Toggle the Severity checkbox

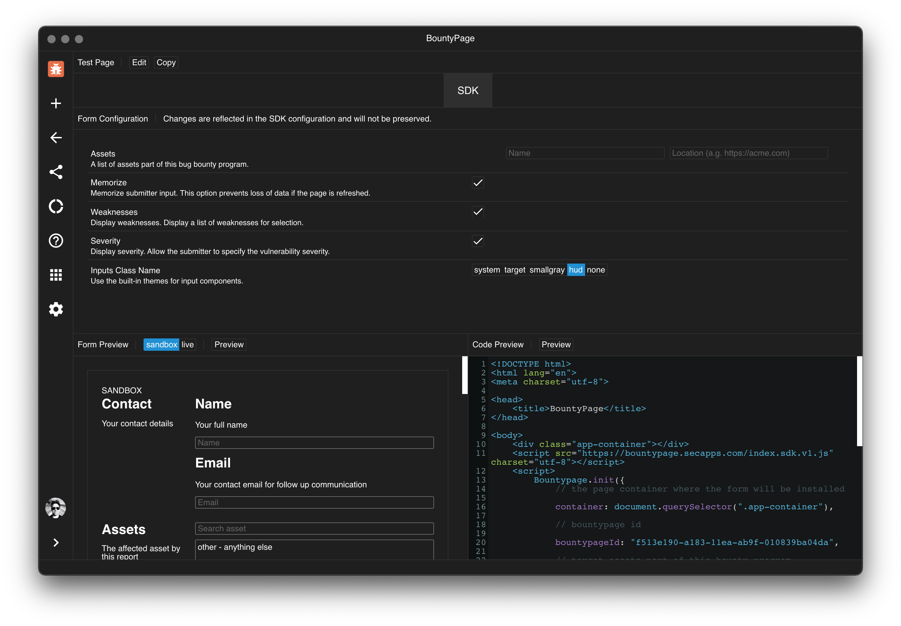[x=478, y=241]
